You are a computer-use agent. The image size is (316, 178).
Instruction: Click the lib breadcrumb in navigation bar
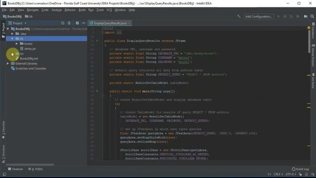click(29, 16)
